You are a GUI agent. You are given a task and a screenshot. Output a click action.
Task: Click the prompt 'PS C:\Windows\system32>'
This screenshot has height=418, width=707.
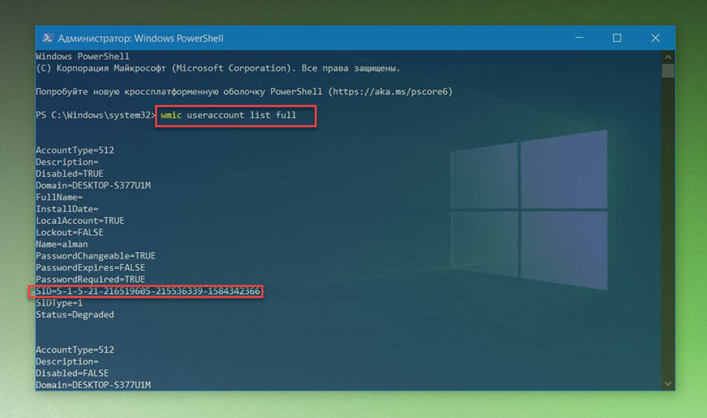pyautogui.click(x=95, y=115)
